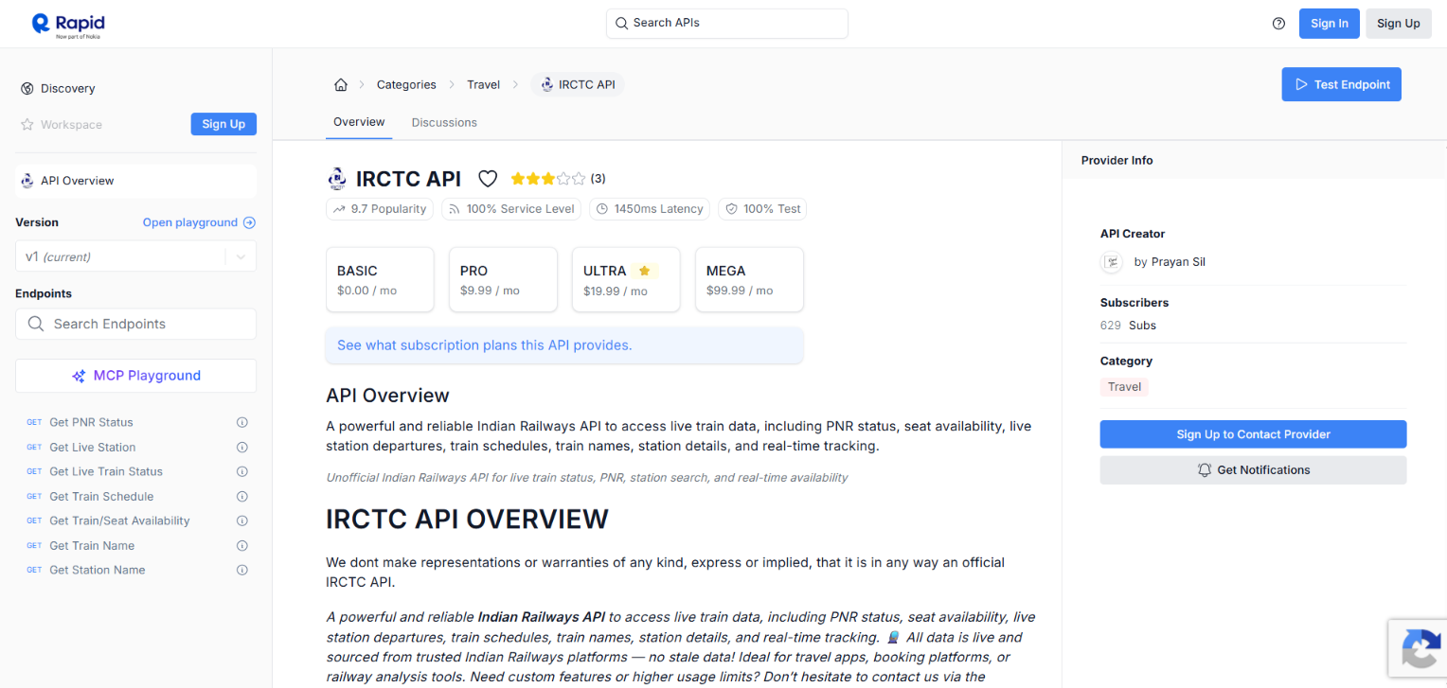Favorite the IRCTC API with the heart icon
This screenshot has height=688, width=1447.
pyautogui.click(x=488, y=179)
